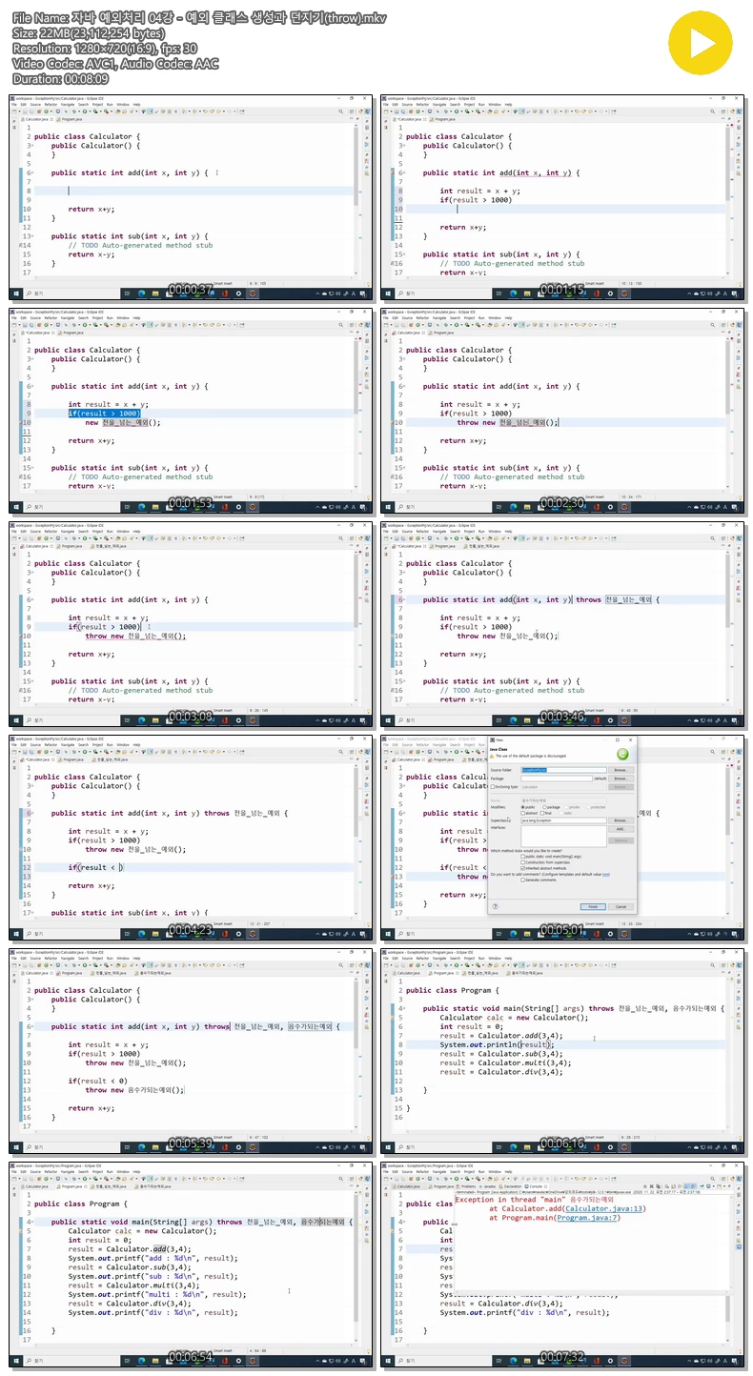Click Eclipse taskbar icon in the 00:07:32 thumbnail
The width and height of the screenshot is (753, 1376).
point(624,1361)
